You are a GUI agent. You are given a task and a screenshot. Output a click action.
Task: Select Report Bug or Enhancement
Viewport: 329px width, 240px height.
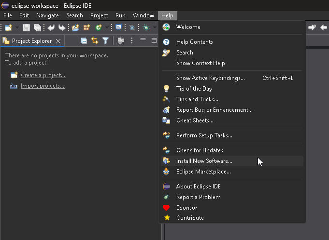pos(232,110)
